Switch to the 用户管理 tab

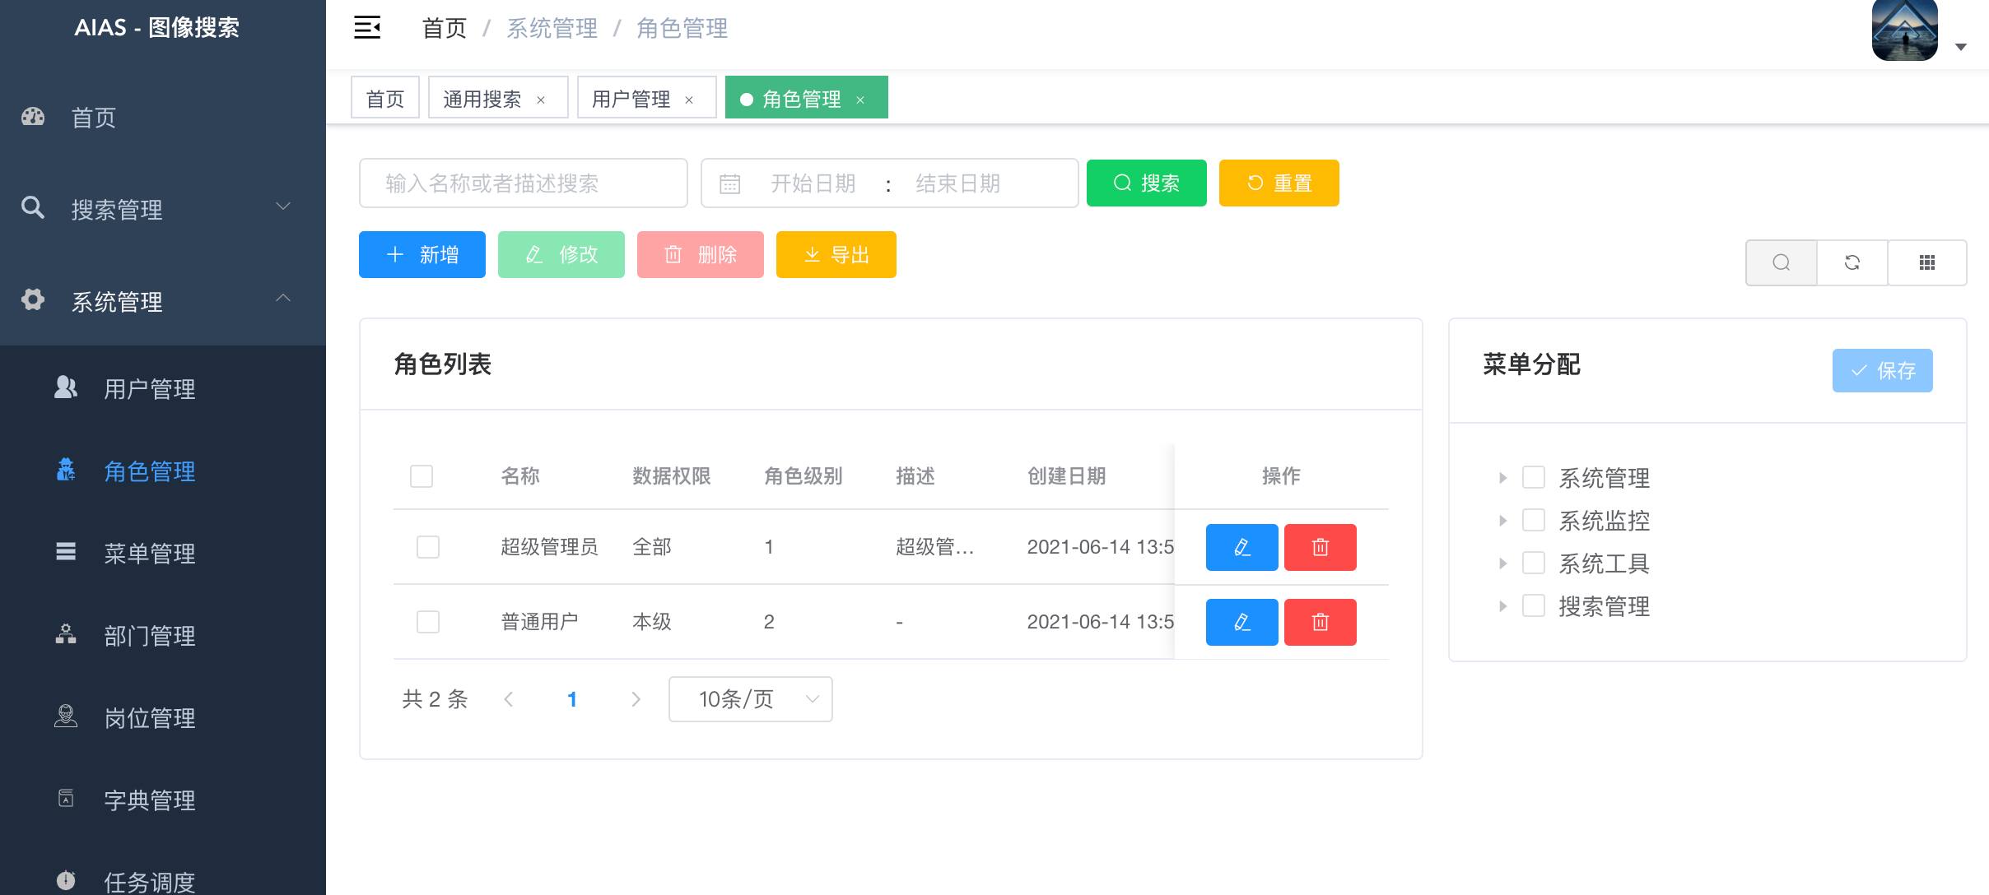click(x=631, y=99)
